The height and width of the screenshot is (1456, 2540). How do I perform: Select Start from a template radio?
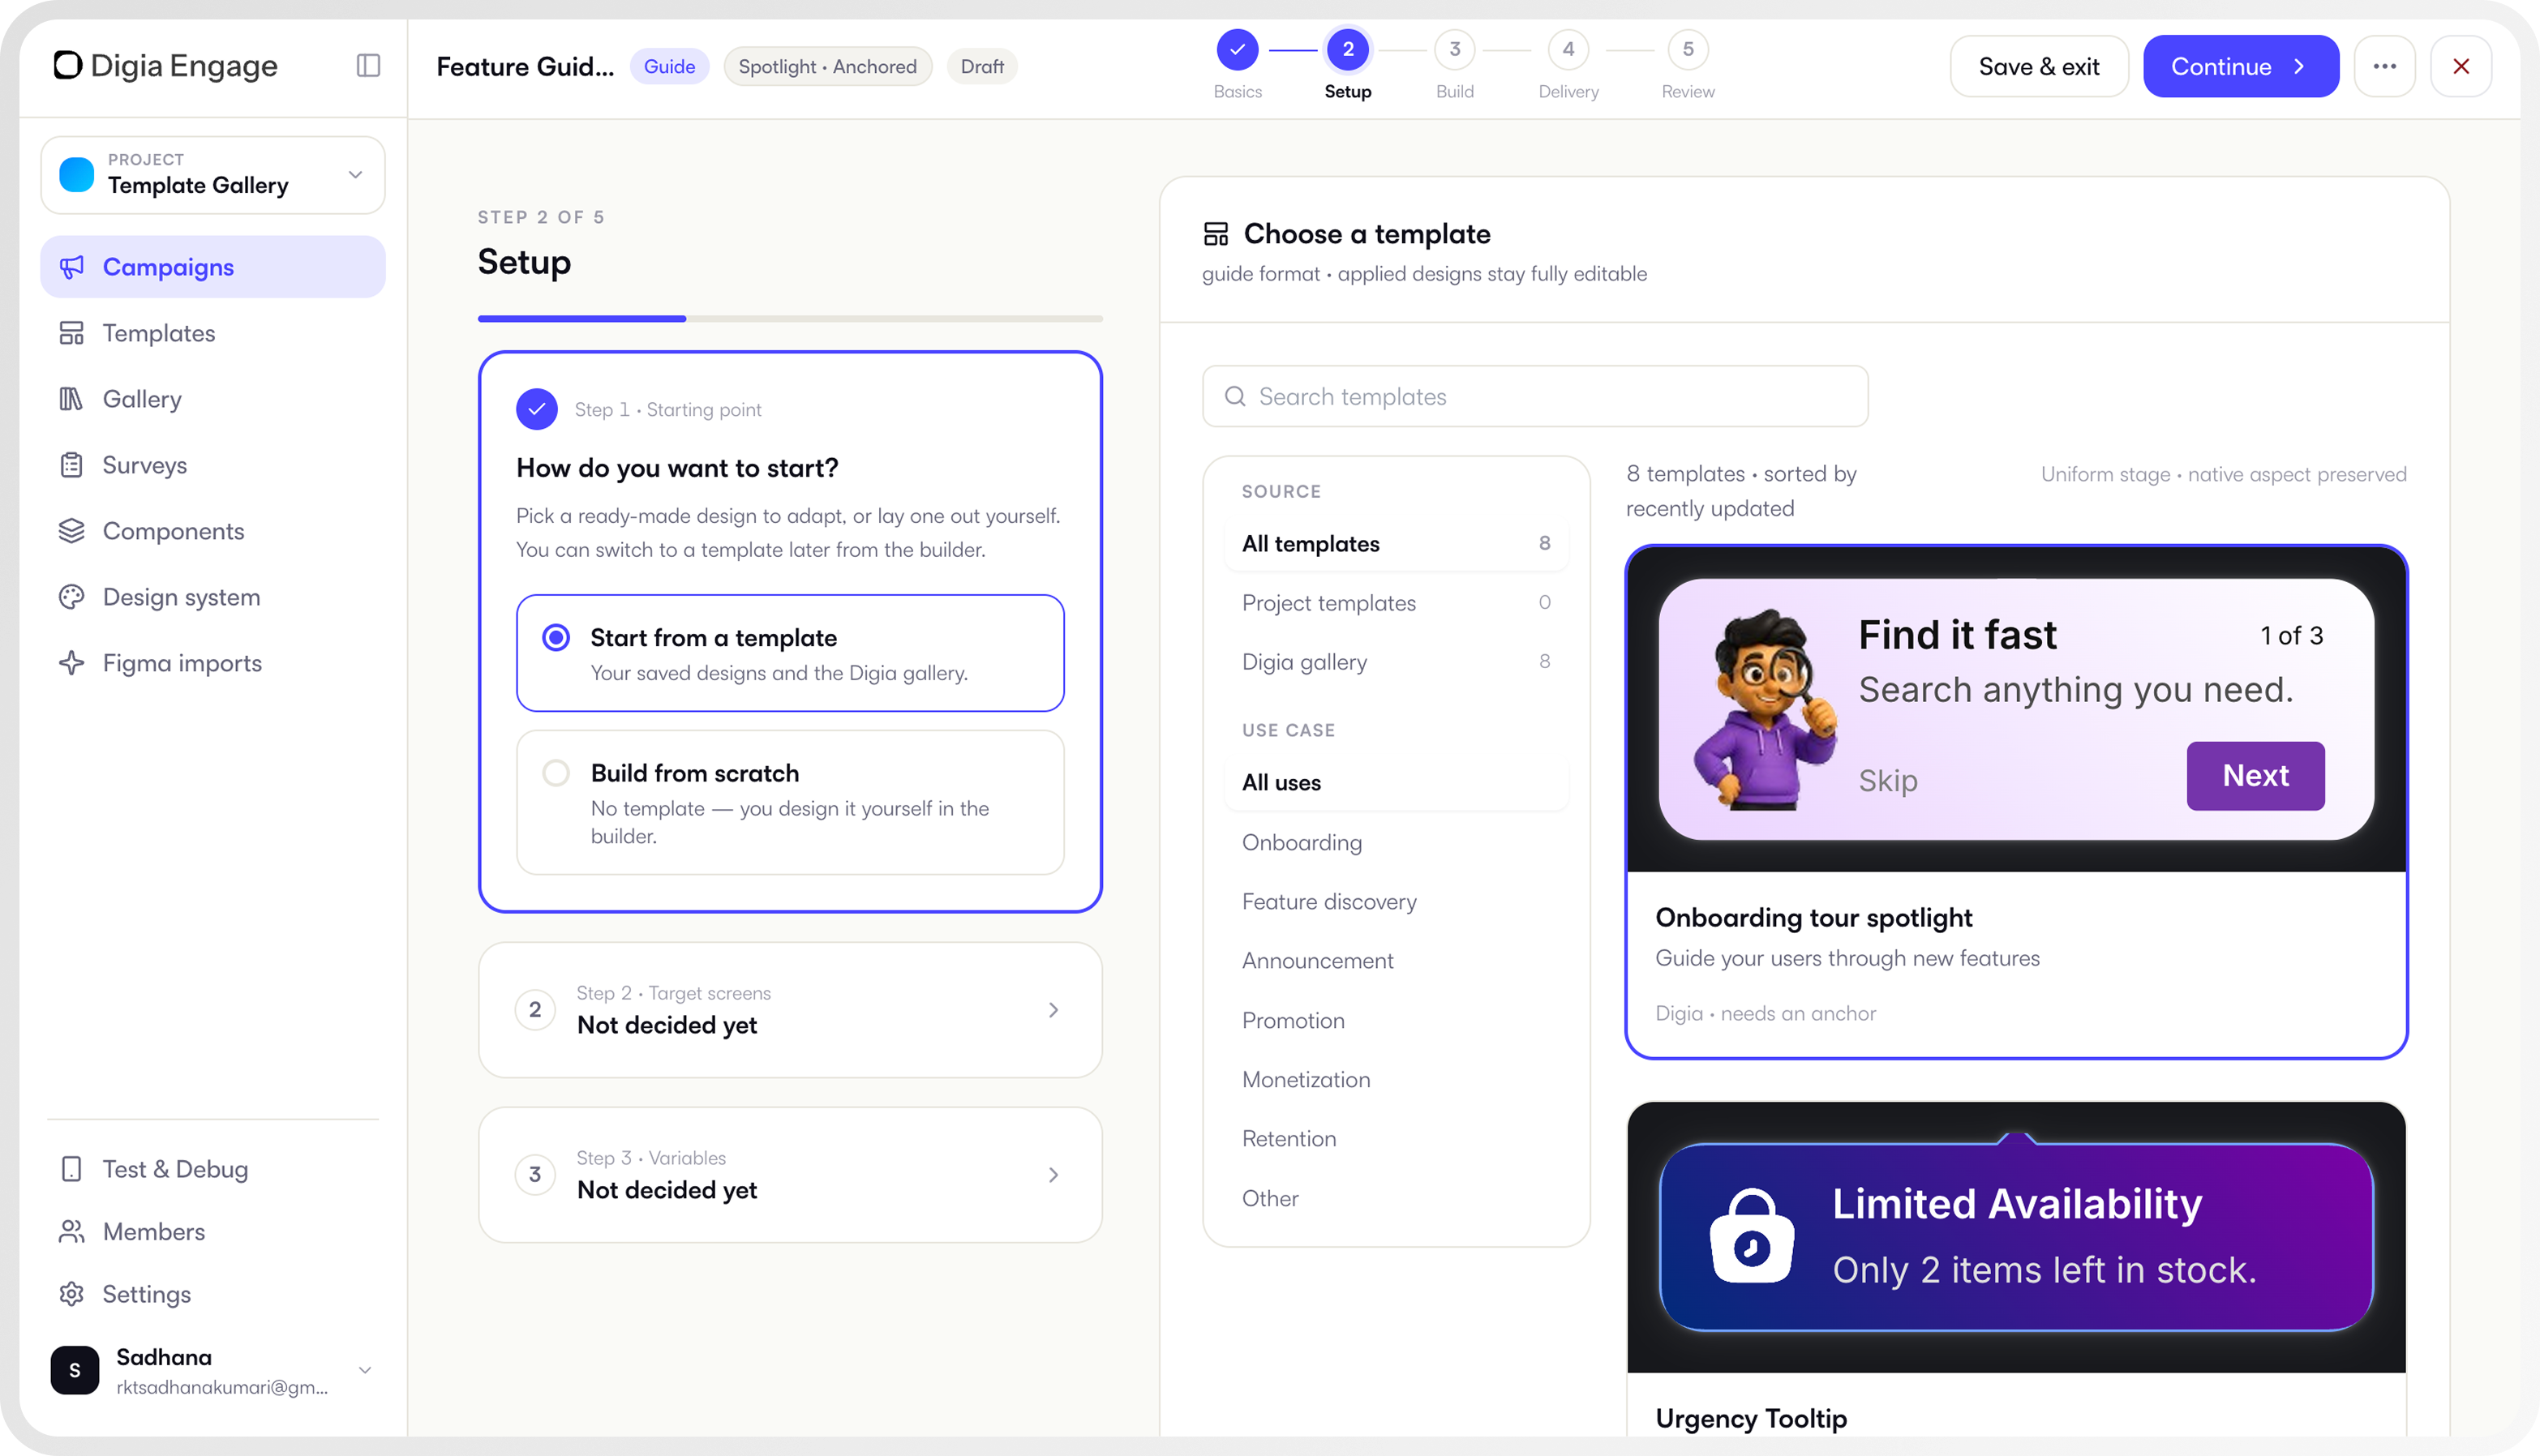tap(556, 638)
